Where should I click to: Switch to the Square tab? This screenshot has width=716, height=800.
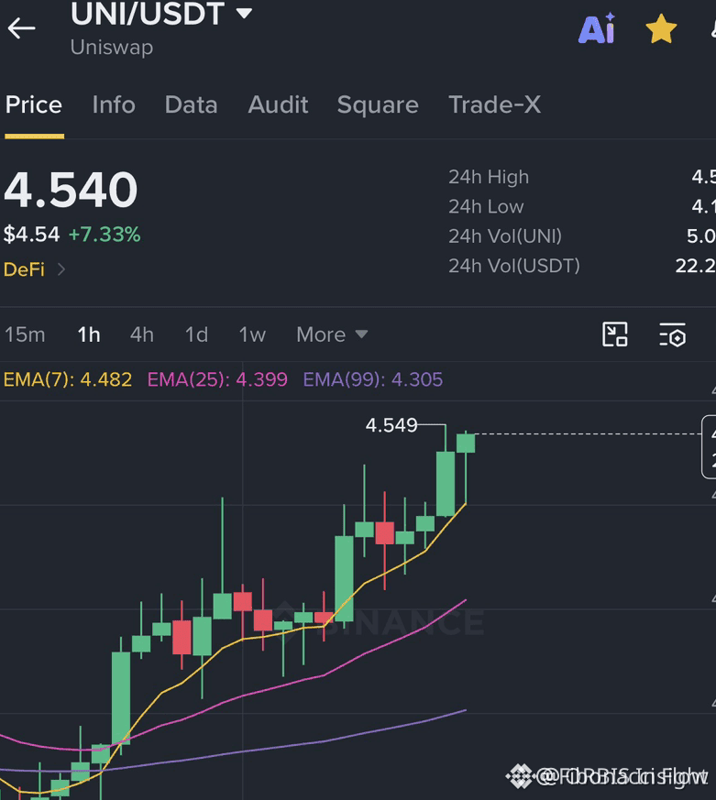click(x=378, y=105)
